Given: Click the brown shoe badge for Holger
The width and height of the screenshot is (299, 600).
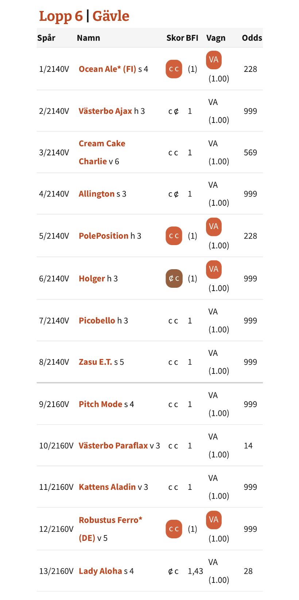Looking at the screenshot, I should [x=174, y=278].
